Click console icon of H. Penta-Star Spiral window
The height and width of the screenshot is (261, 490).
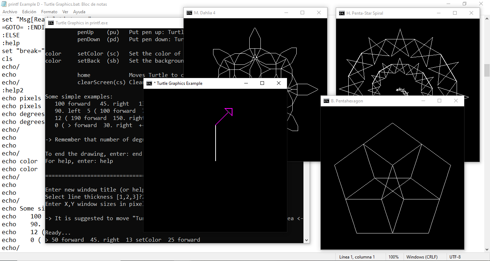[x=342, y=13]
